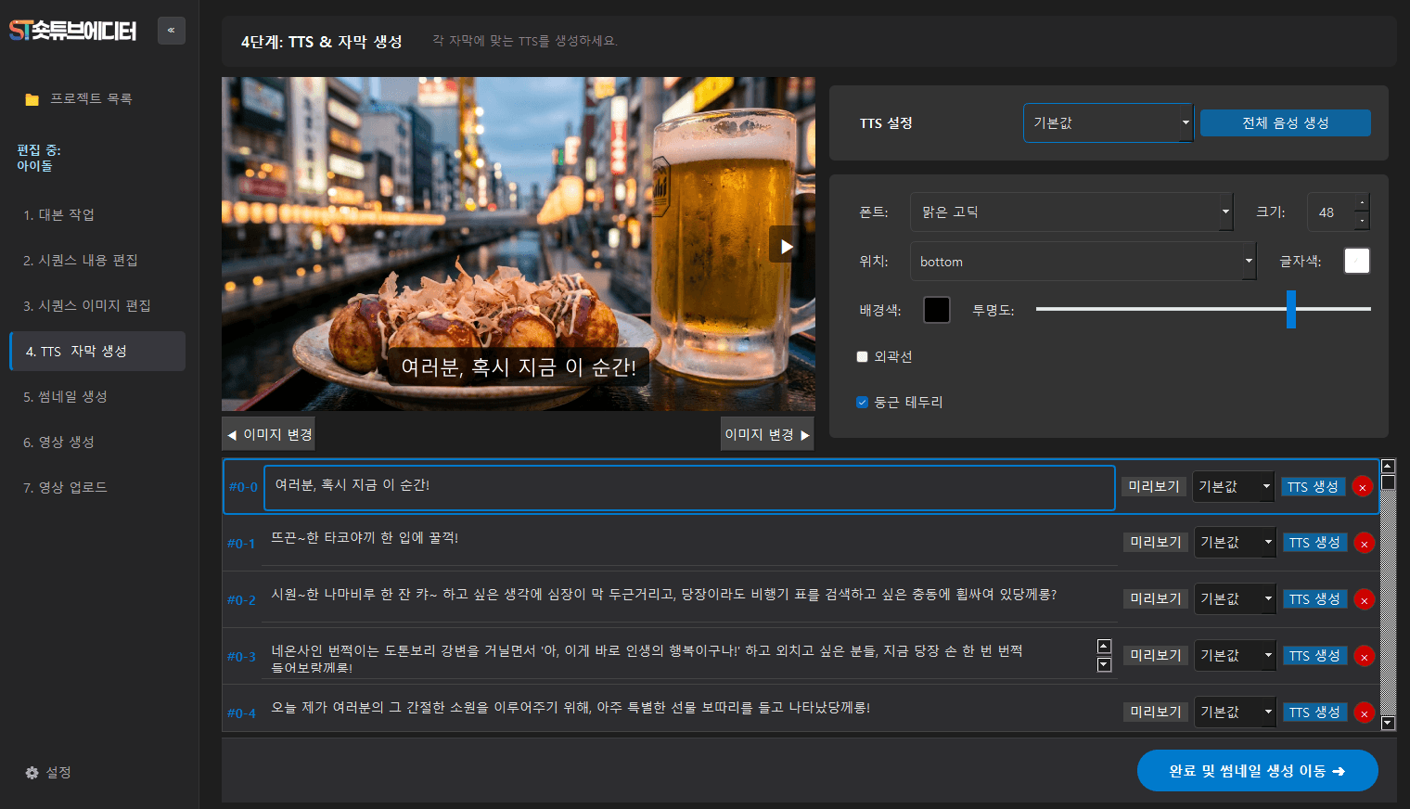Delete subtitle #0-4 using the red X icon
Screen dimensions: 1410x809
(x=1364, y=712)
